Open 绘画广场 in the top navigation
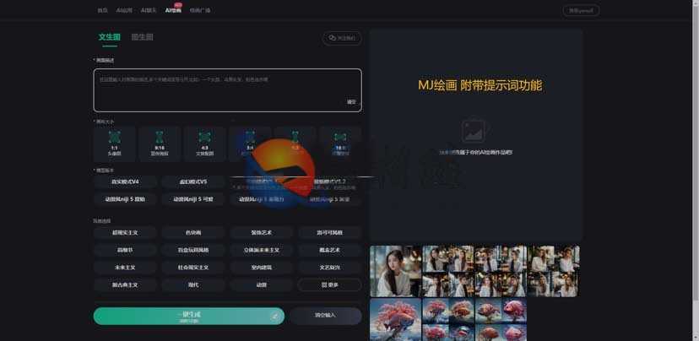The width and height of the screenshot is (699, 341). [200, 10]
